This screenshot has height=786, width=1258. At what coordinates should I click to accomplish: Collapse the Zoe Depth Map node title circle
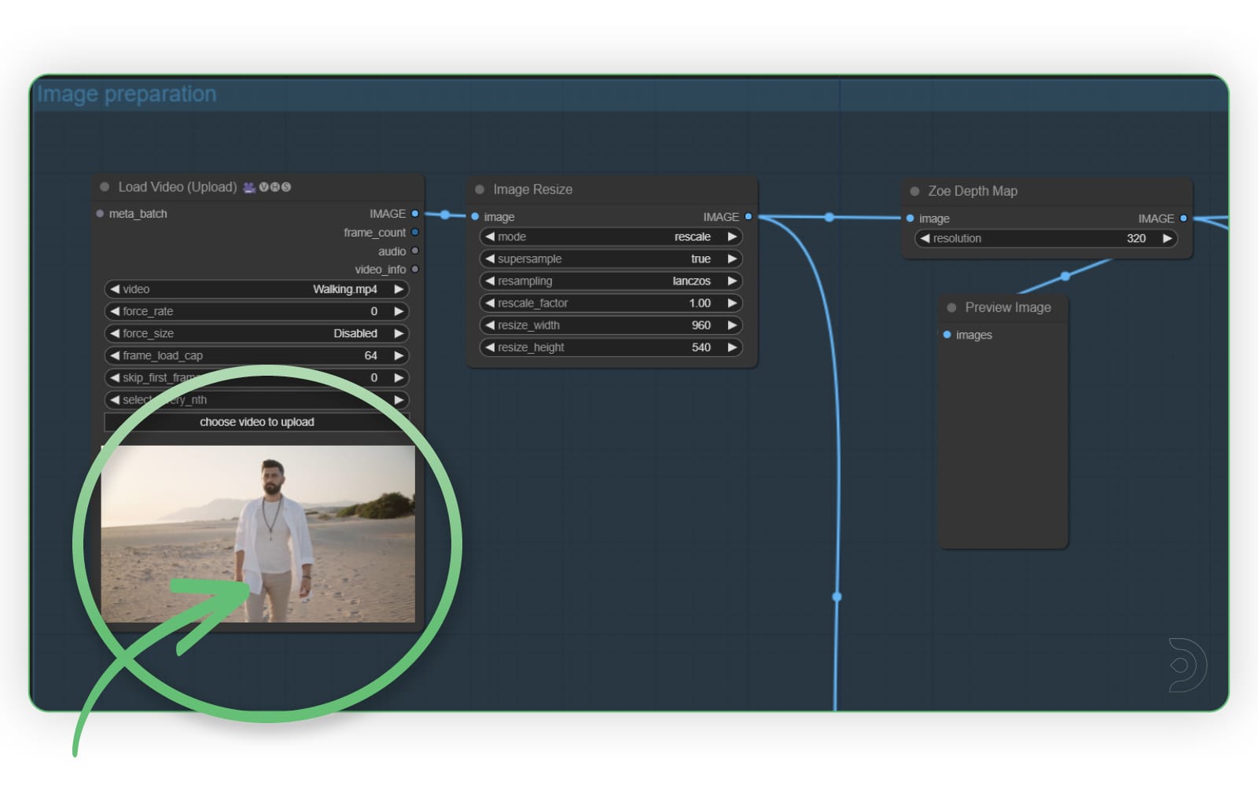click(914, 191)
